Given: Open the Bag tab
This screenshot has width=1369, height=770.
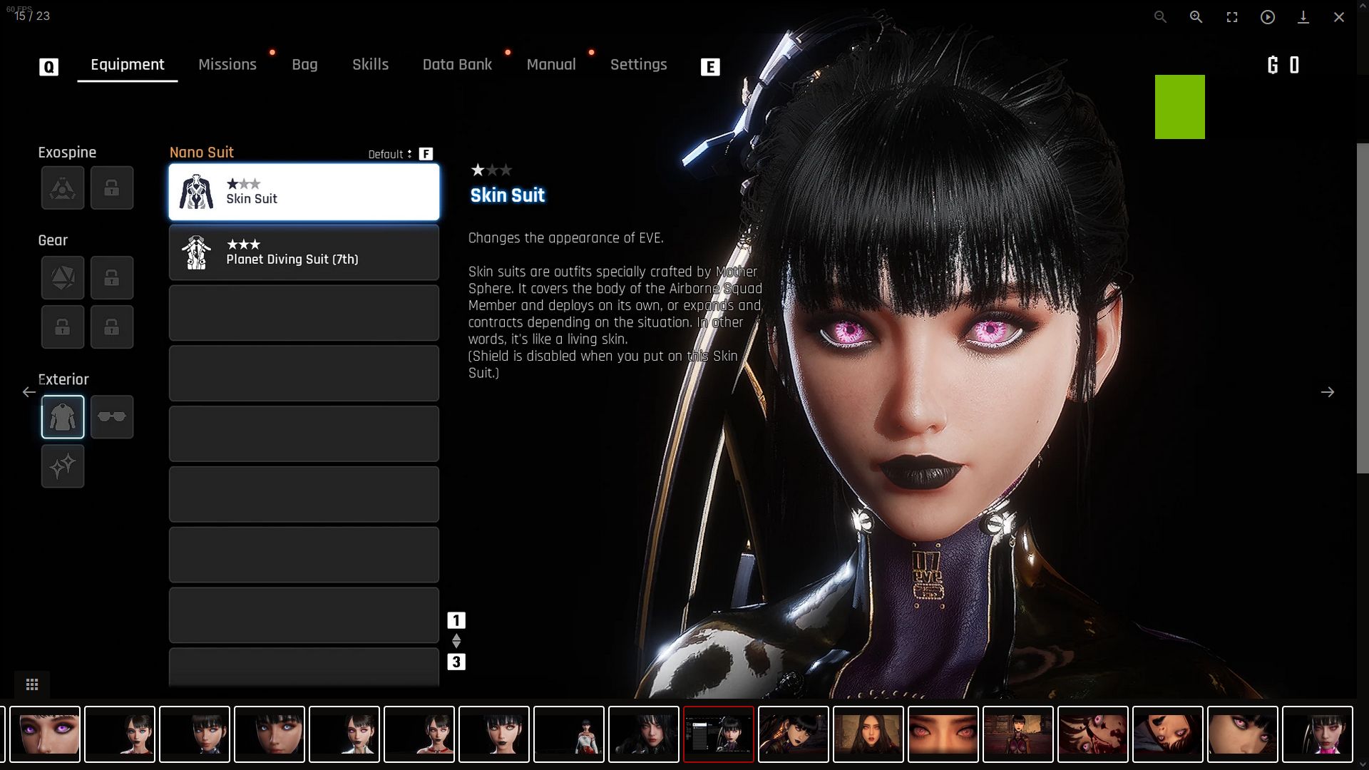Looking at the screenshot, I should [304, 64].
